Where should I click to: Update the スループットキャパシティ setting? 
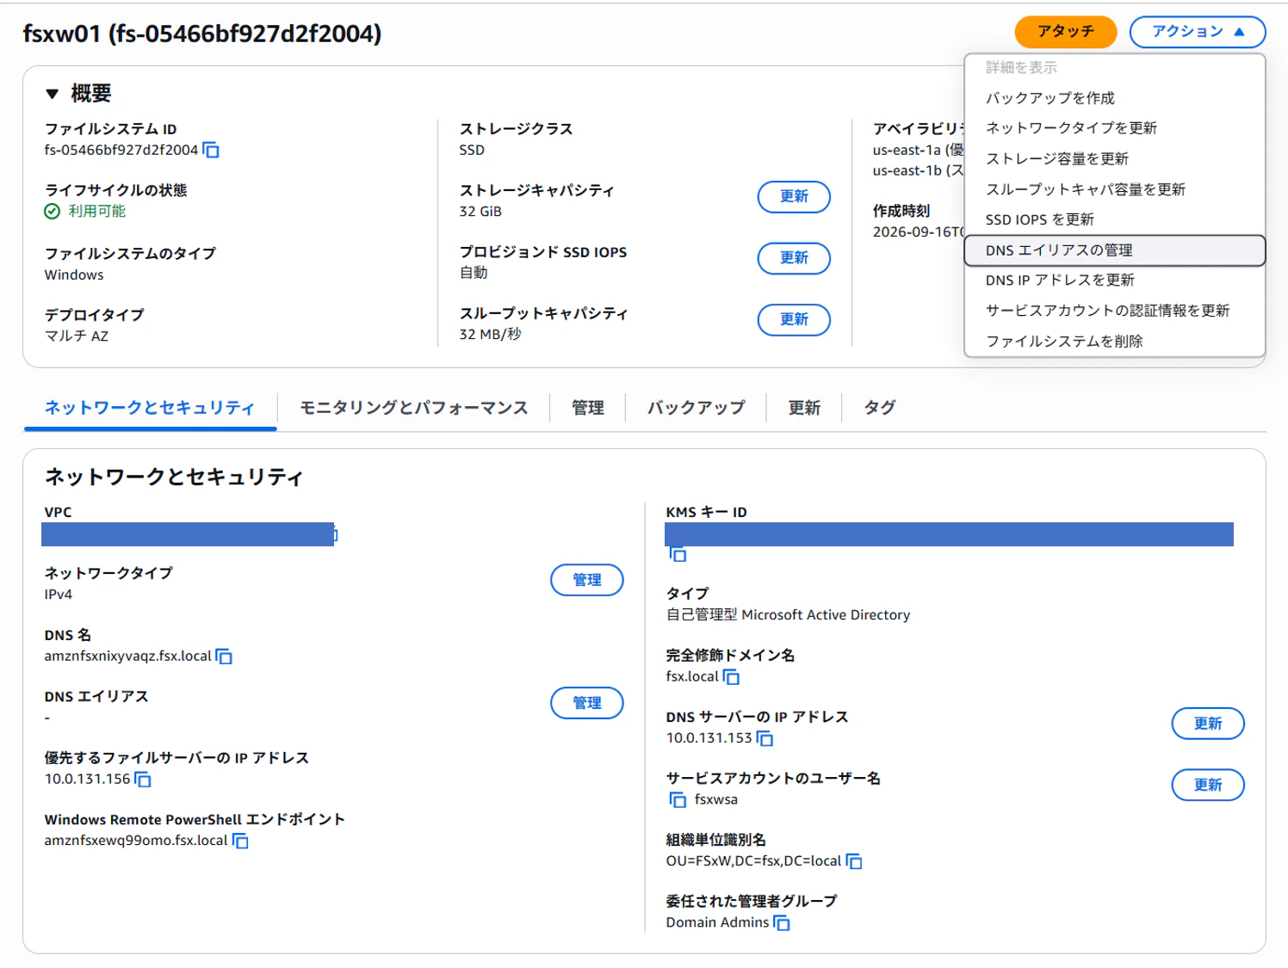(794, 319)
